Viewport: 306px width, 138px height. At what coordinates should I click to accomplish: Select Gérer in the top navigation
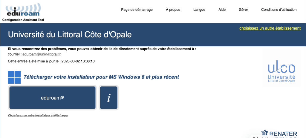pos(243,10)
